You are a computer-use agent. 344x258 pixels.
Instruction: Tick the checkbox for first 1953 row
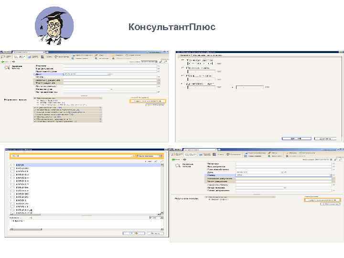(12, 165)
